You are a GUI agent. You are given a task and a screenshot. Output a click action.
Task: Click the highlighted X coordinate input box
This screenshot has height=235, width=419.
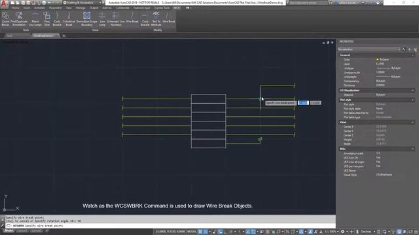[303, 103]
